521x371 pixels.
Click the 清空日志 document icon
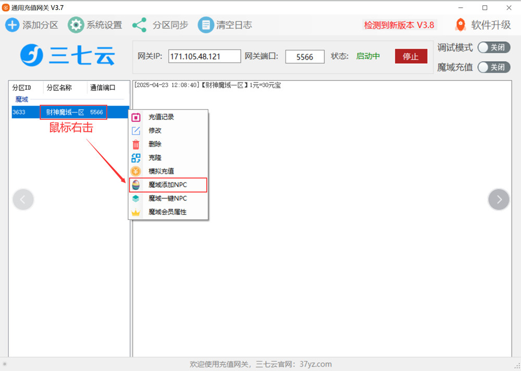[x=206, y=24]
